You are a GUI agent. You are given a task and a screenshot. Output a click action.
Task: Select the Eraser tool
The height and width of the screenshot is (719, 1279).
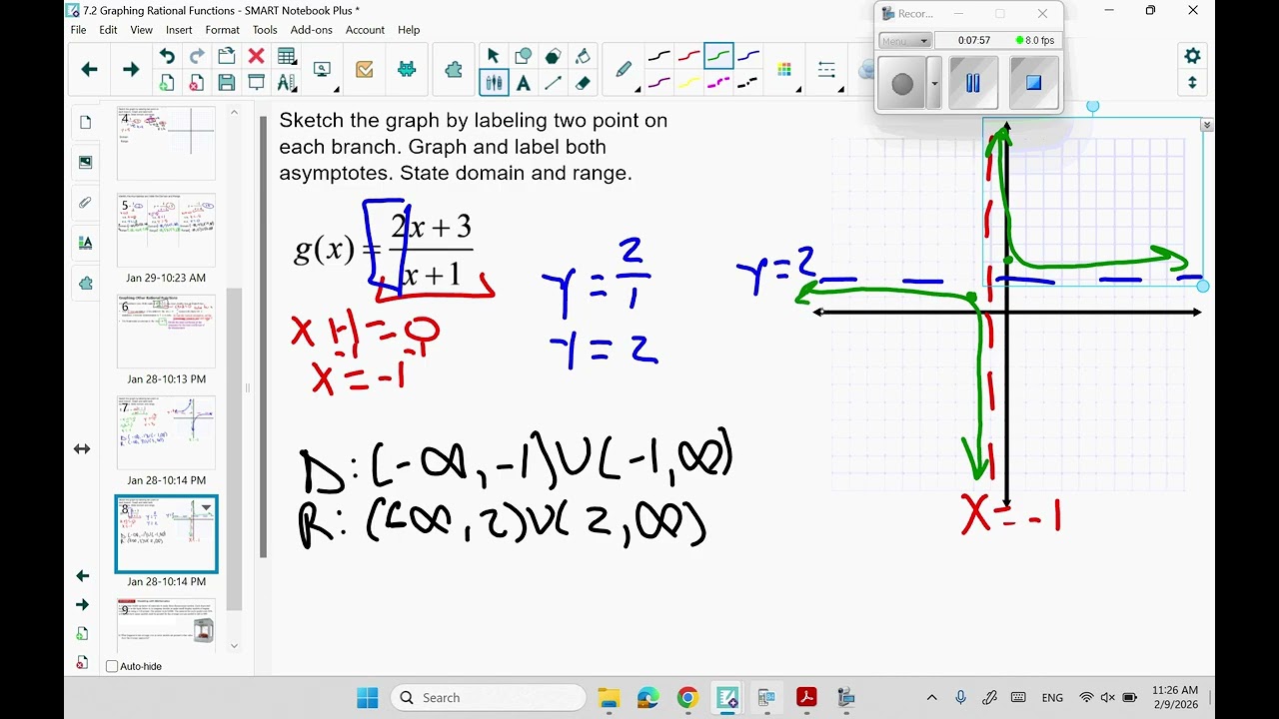583,83
